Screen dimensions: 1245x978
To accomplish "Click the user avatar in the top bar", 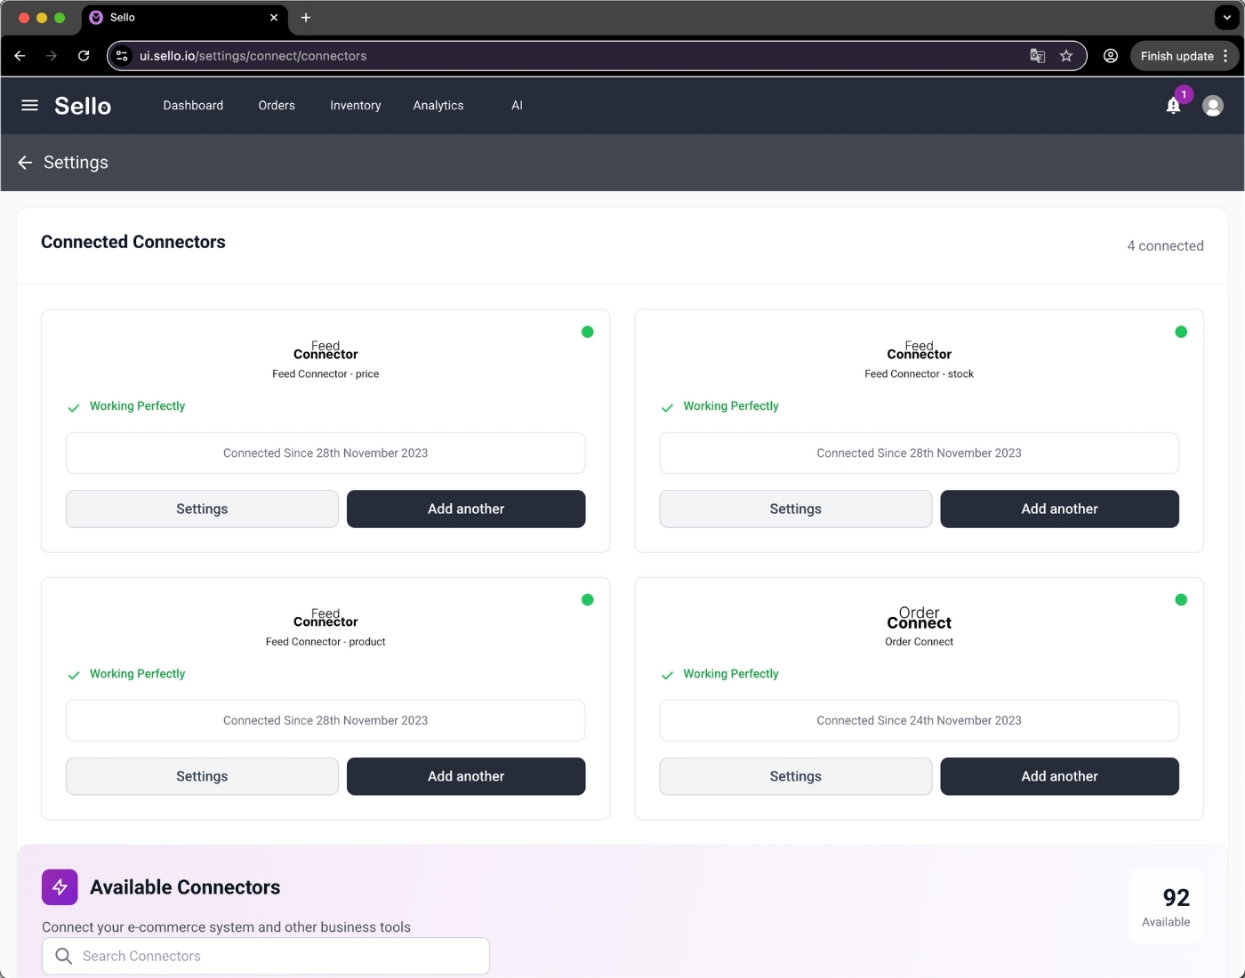I will tap(1213, 105).
